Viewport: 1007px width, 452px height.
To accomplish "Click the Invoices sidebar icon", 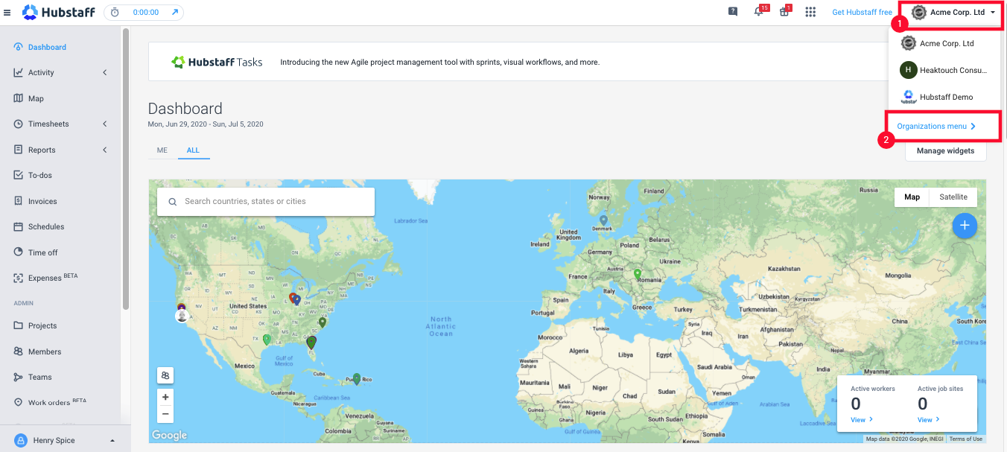I will click(x=19, y=201).
